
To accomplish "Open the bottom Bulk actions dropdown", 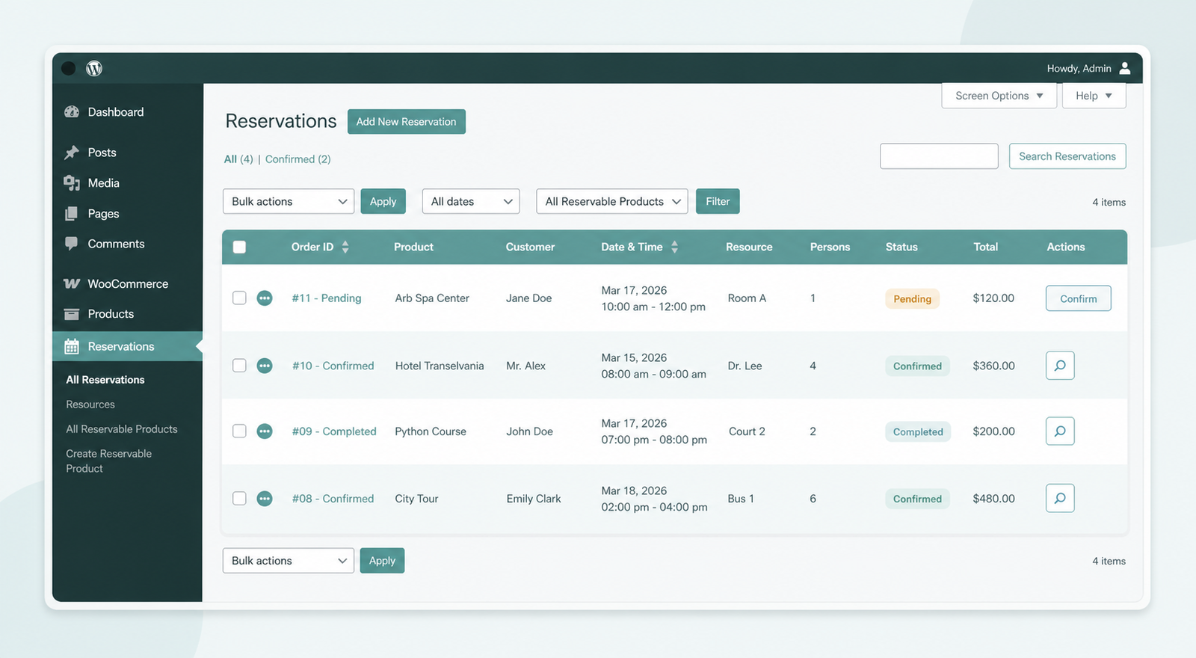I will point(289,561).
